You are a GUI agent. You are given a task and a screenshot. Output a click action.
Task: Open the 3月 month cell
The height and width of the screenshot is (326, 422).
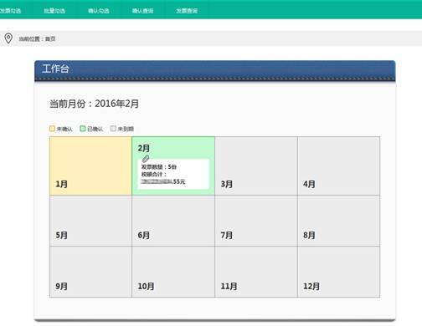[x=256, y=166]
